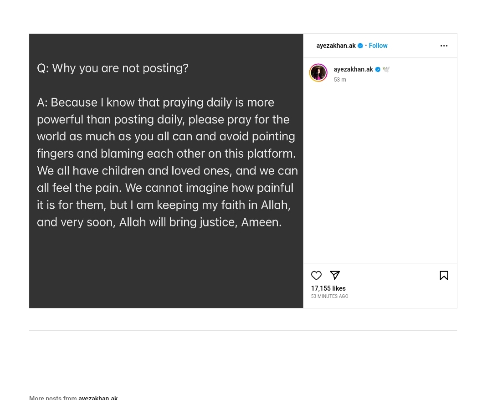
Task: Like the post with the heart icon
Action: (x=316, y=276)
